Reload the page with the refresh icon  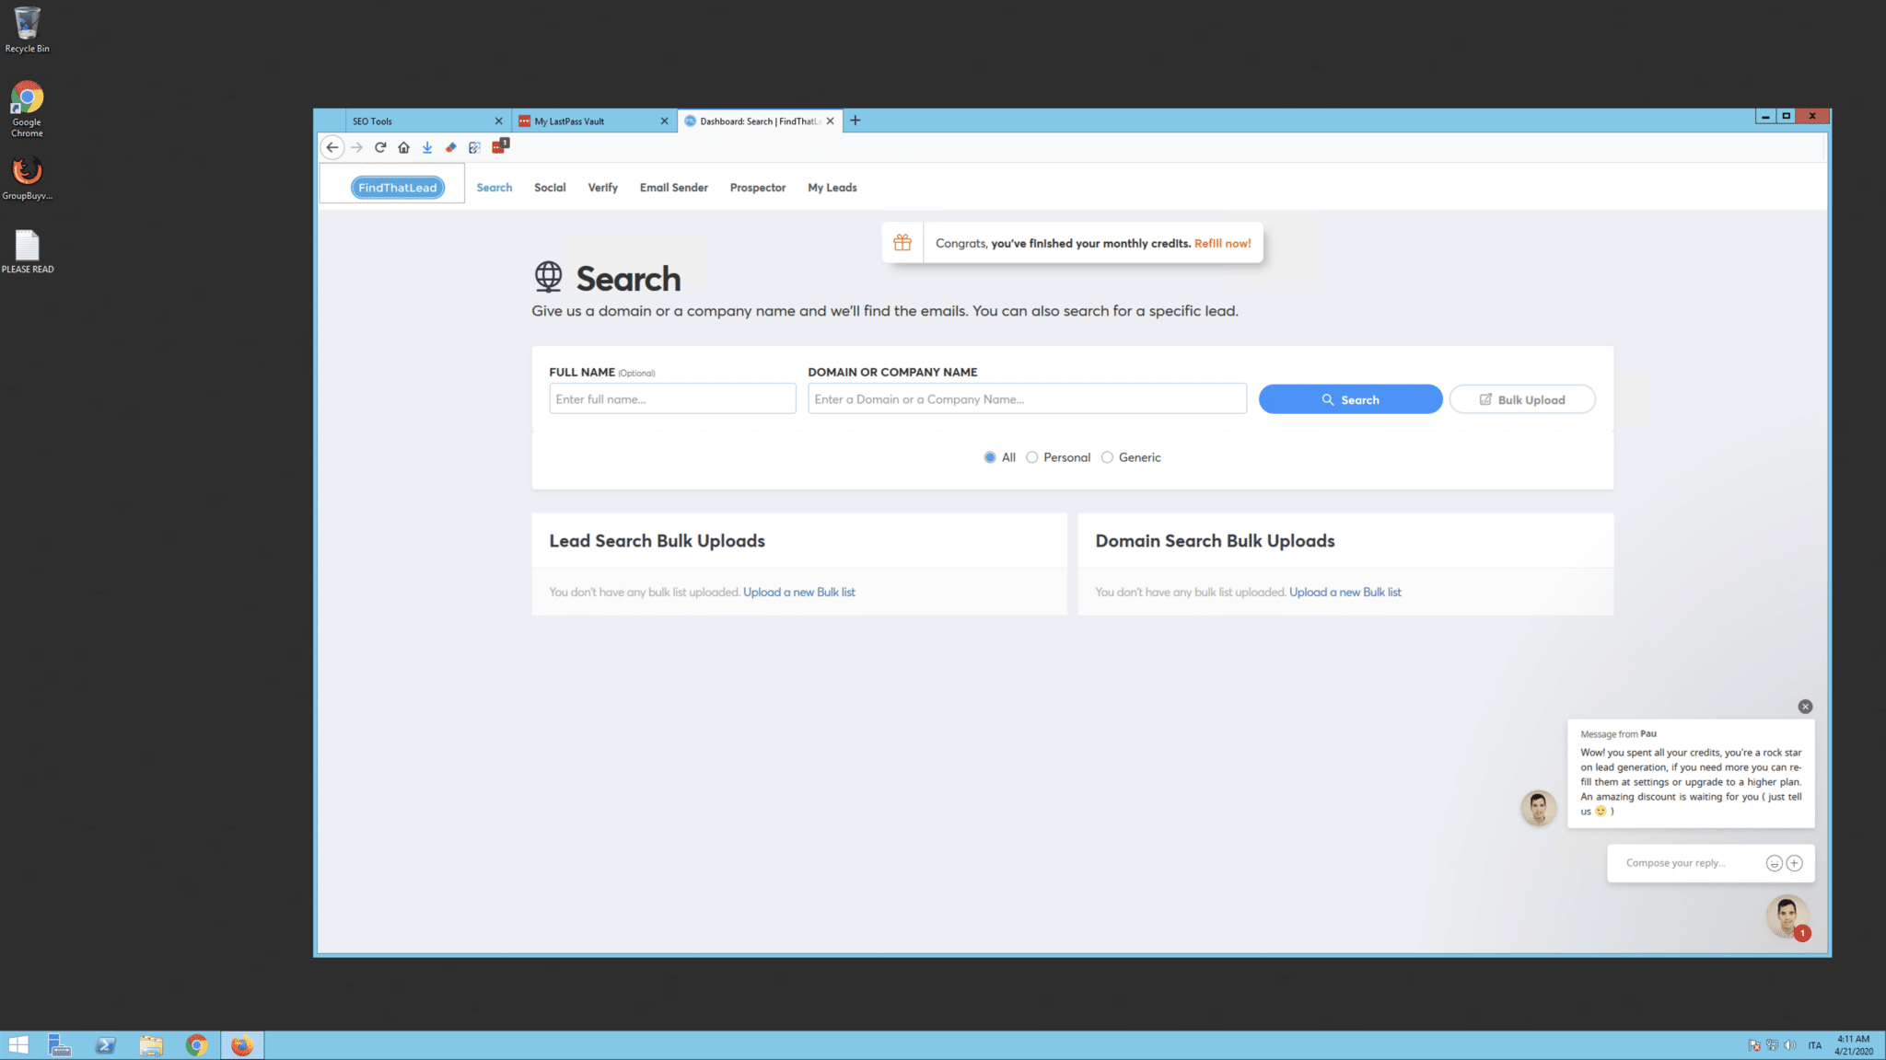379,147
